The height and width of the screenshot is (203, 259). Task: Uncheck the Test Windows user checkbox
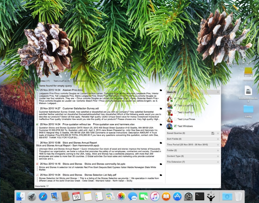tap(175, 126)
